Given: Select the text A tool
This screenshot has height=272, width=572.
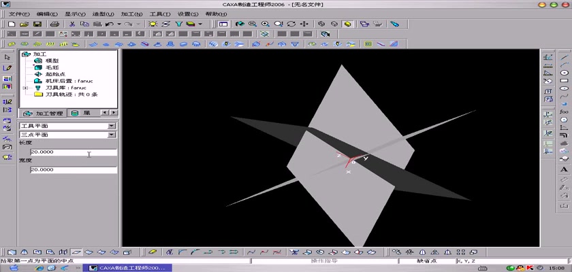Looking at the screenshot, I should [564, 169].
